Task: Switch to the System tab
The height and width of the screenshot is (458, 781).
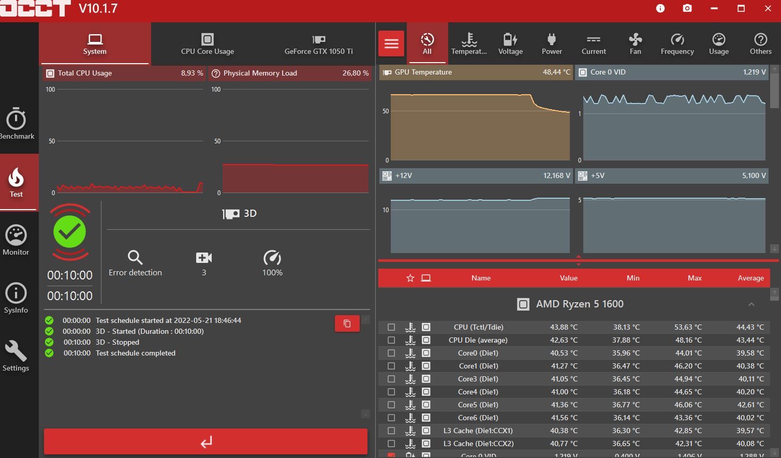Action: pyautogui.click(x=95, y=44)
